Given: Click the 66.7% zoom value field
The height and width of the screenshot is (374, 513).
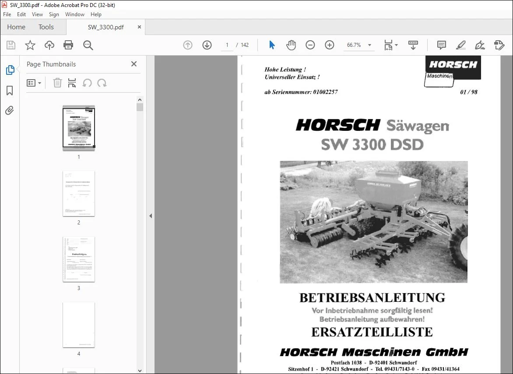Looking at the screenshot, I should point(354,45).
